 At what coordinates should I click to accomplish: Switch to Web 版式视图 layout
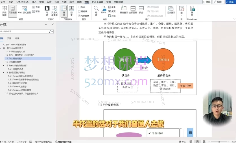tap(24, 10)
